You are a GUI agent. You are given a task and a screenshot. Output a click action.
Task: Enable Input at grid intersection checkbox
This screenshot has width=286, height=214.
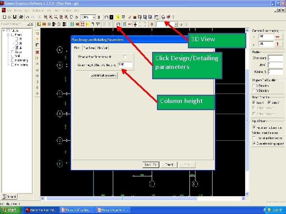[x=254, y=138]
